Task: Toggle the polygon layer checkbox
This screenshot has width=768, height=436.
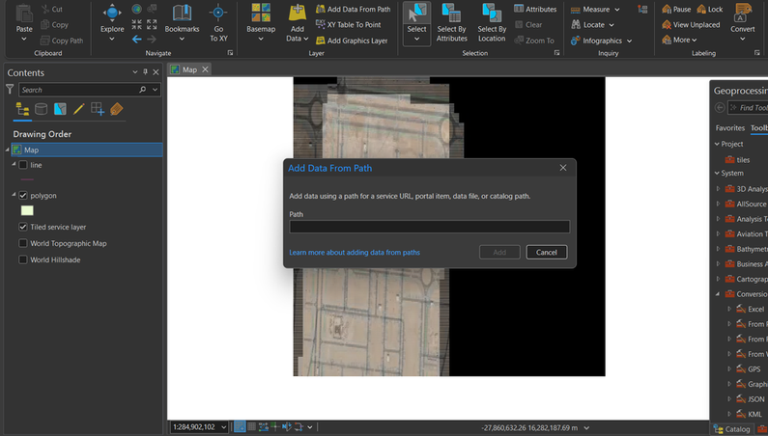Action: 23,195
